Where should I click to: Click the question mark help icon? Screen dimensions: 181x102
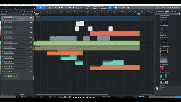tap(67, 8)
